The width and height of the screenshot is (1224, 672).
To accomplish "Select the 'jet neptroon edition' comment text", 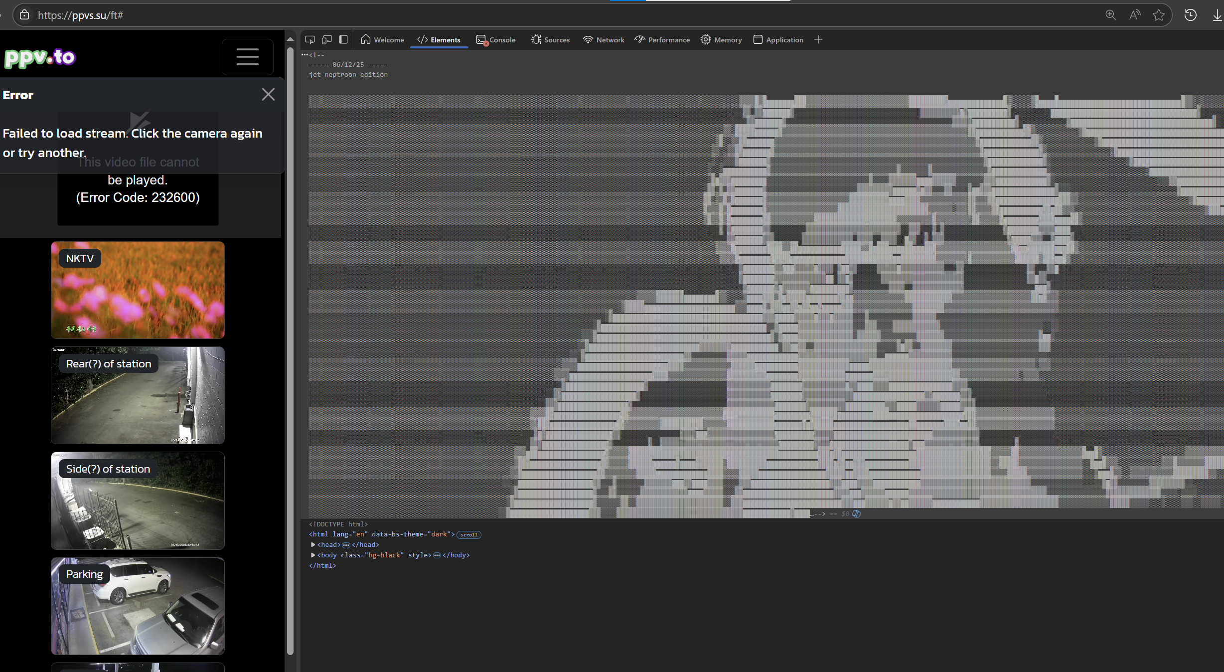I will tap(348, 74).
